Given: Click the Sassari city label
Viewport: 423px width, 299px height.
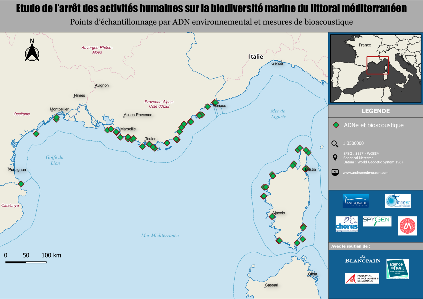Looking at the screenshot, I should [x=272, y=285].
